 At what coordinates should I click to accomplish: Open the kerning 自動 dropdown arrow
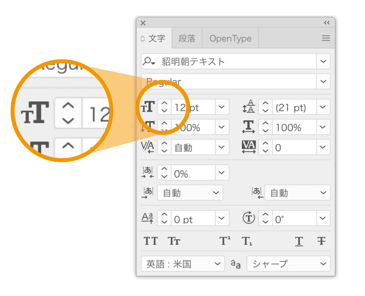(222, 147)
